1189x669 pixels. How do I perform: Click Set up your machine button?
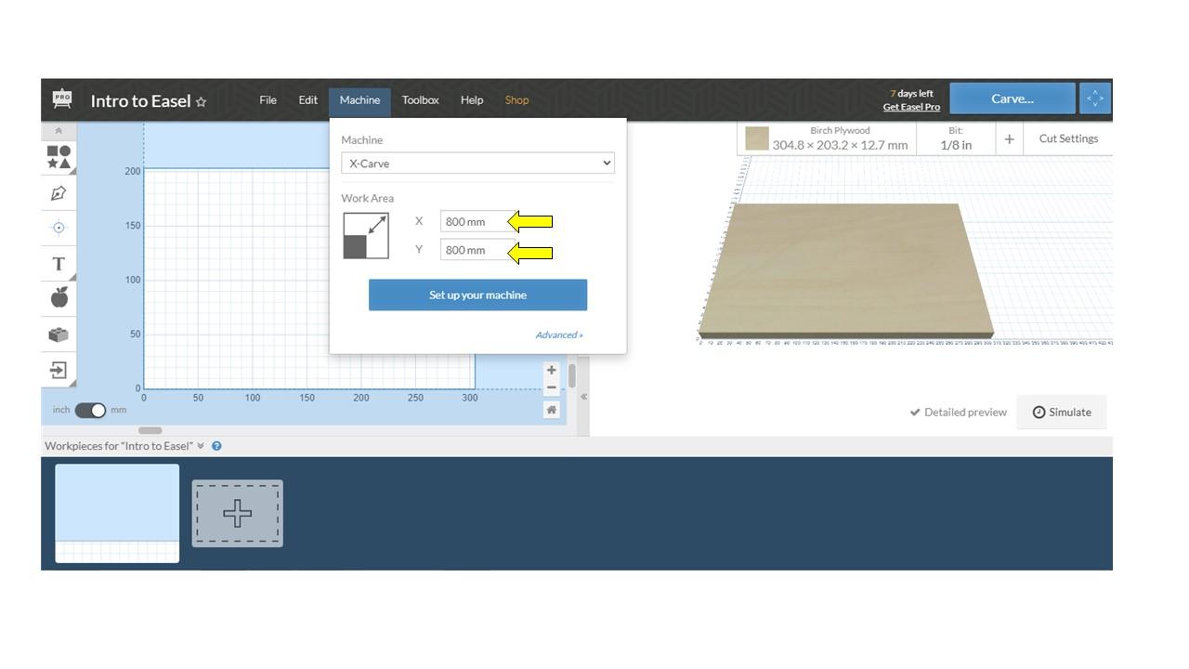[x=477, y=295]
